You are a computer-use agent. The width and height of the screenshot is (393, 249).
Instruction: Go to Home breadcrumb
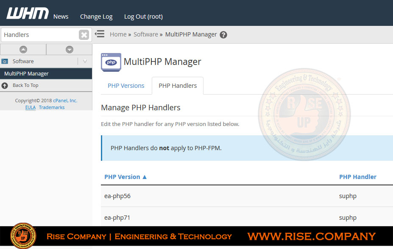118,34
